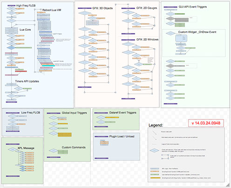Click the GFX: 2D Windows heading
Screen dimensions: 231x188
[x=147, y=40]
